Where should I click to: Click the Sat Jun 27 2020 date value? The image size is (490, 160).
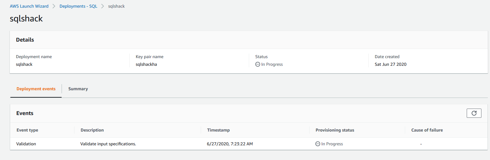(x=390, y=64)
